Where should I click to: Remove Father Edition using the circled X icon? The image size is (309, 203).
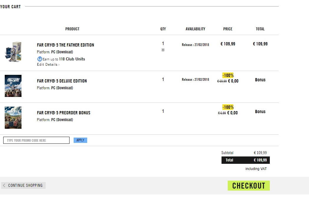tap(163, 50)
